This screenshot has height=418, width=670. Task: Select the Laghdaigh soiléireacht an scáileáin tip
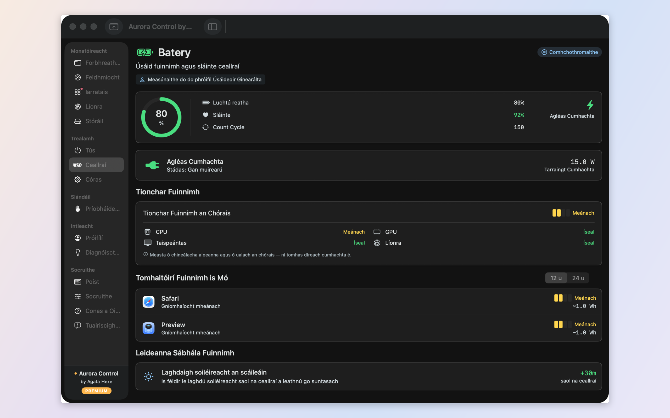pyautogui.click(x=368, y=376)
